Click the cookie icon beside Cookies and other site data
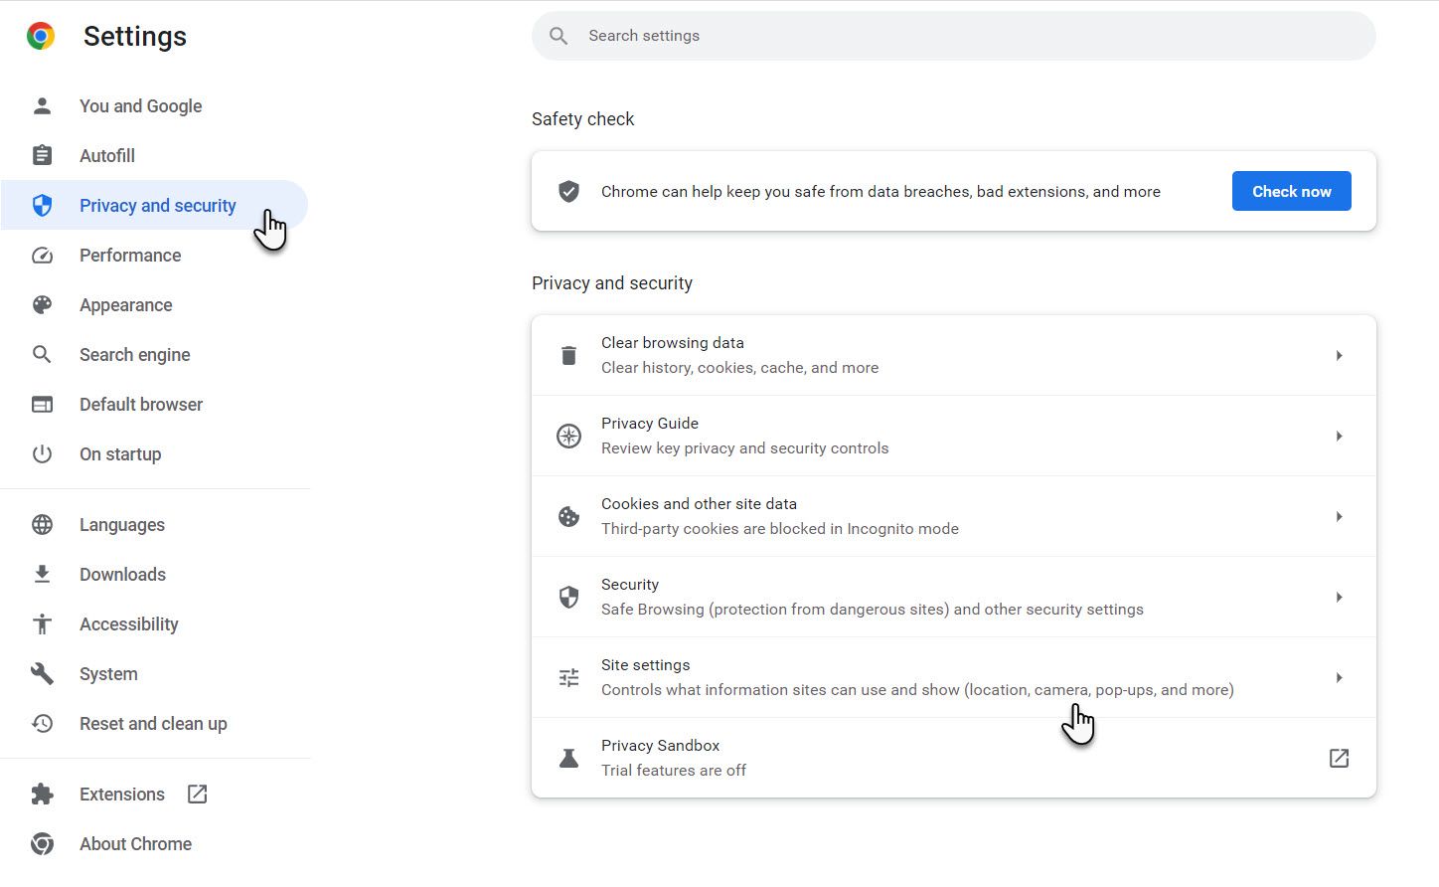 click(568, 516)
